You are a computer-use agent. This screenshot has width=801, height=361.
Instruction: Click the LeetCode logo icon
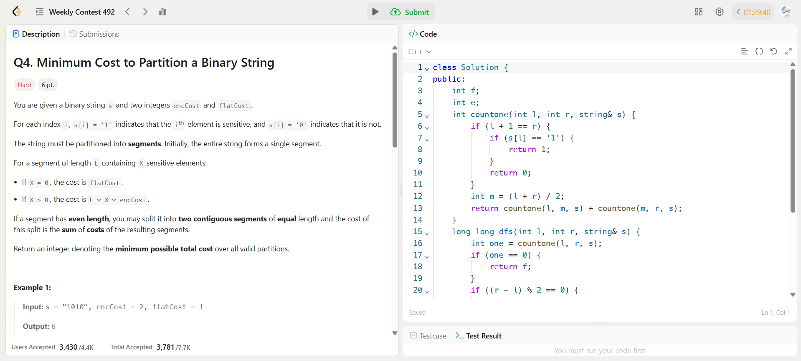point(17,12)
